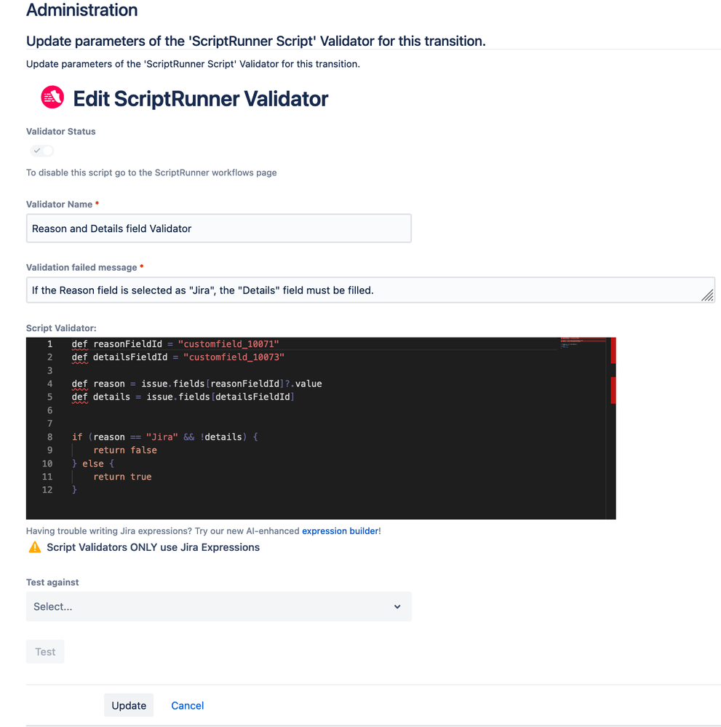The width and height of the screenshot is (721, 727).
Task: Click the code line 'return false'
Action: click(124, 450)
